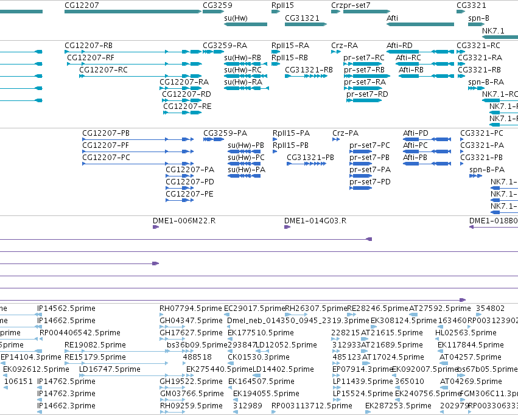Screen dimensions: 518x415
Task: Select the CG12207 gene bar
Action: click(x=133, y=12)
